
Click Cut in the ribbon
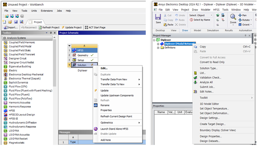coord(167,15)
